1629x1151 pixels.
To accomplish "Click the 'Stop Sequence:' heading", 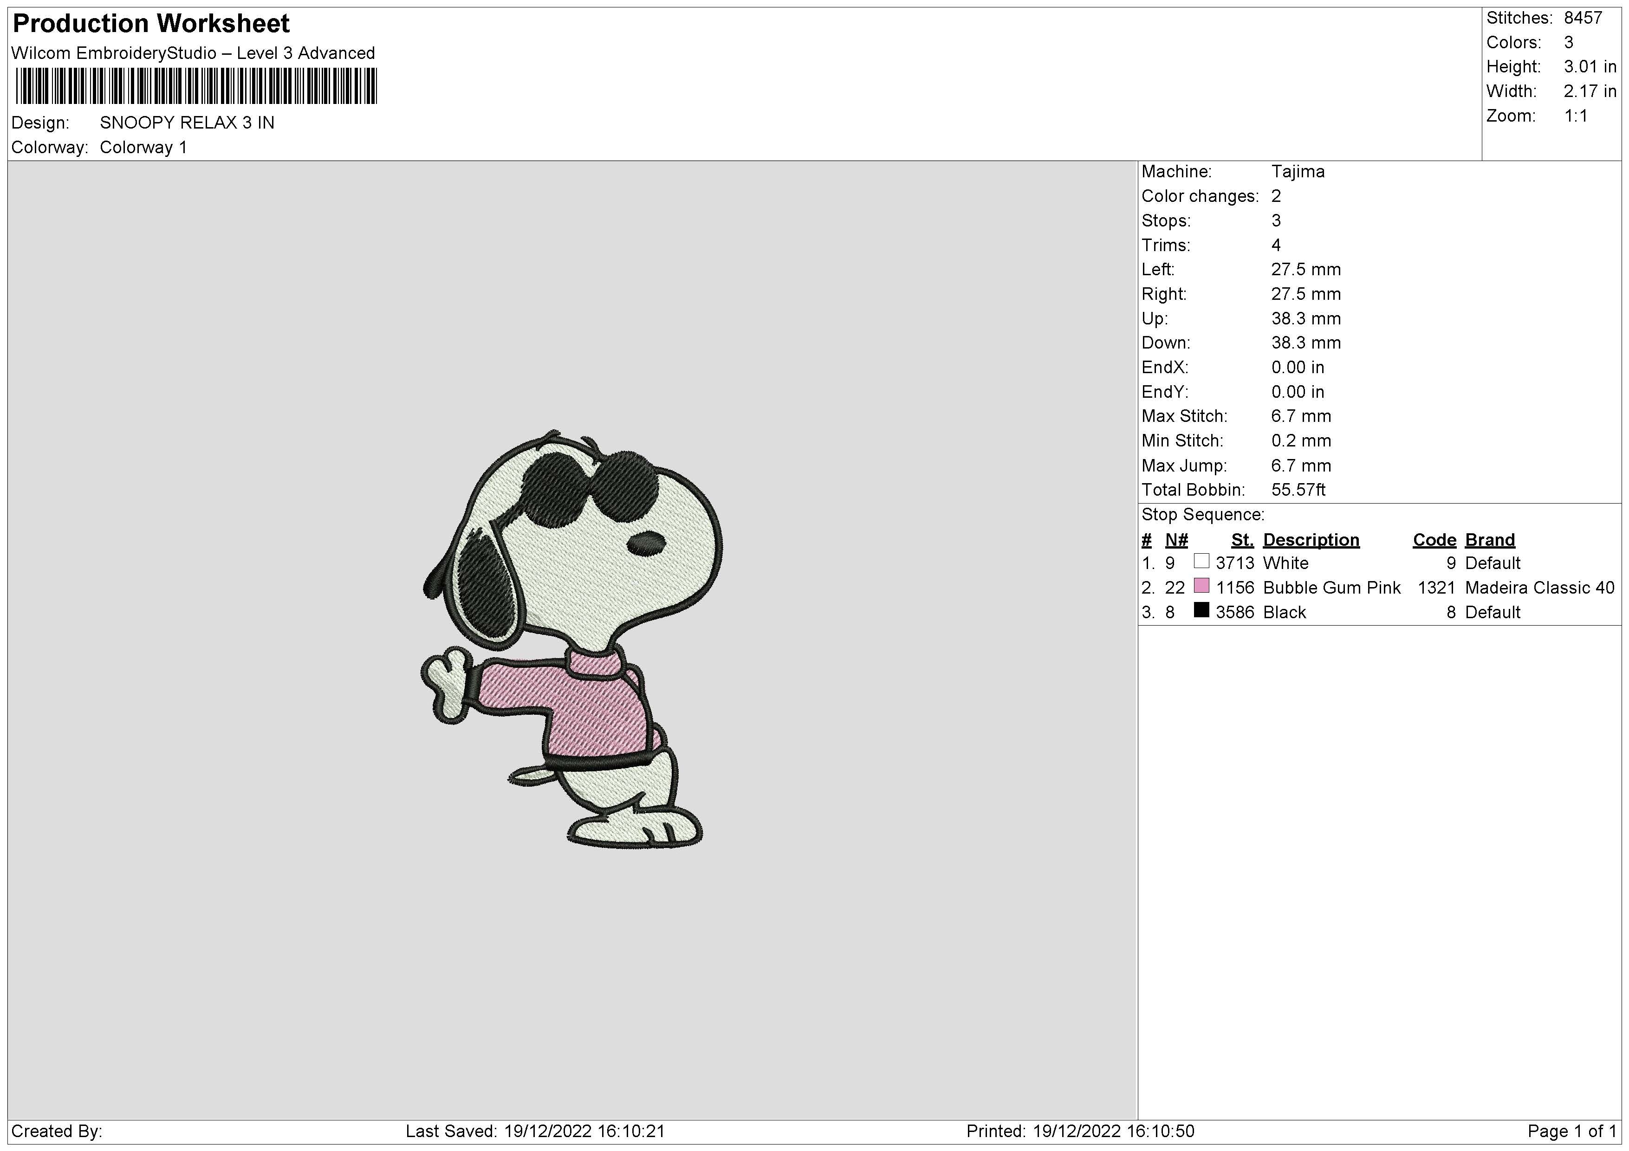I will pos(1202,515).
